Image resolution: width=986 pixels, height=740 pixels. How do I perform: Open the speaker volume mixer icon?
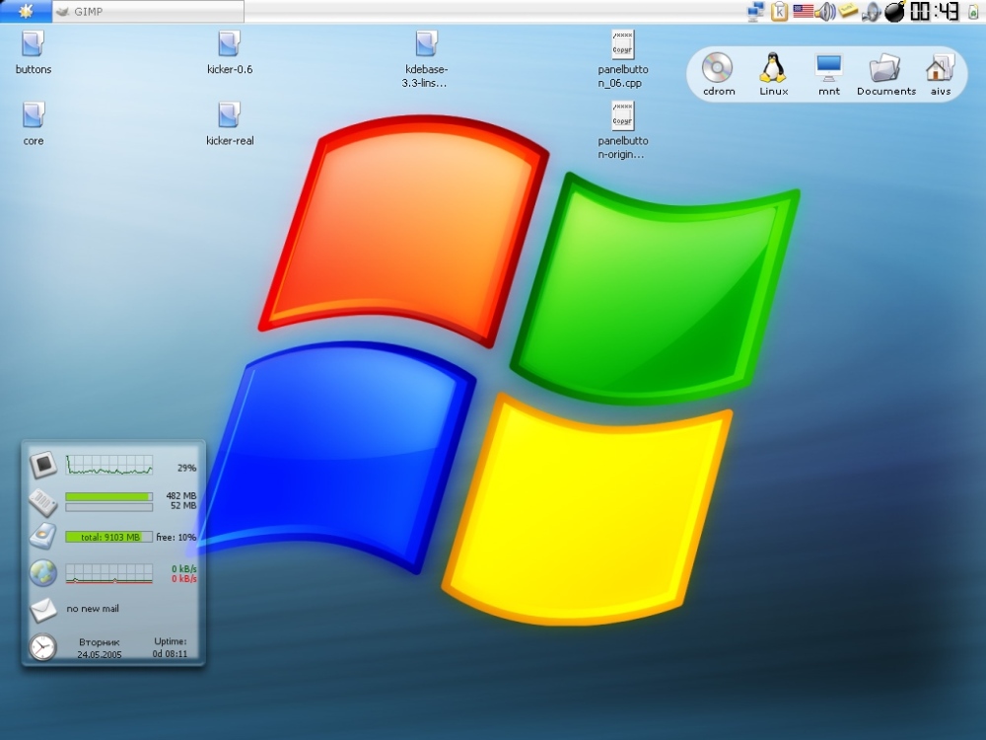tap(825, 11)
